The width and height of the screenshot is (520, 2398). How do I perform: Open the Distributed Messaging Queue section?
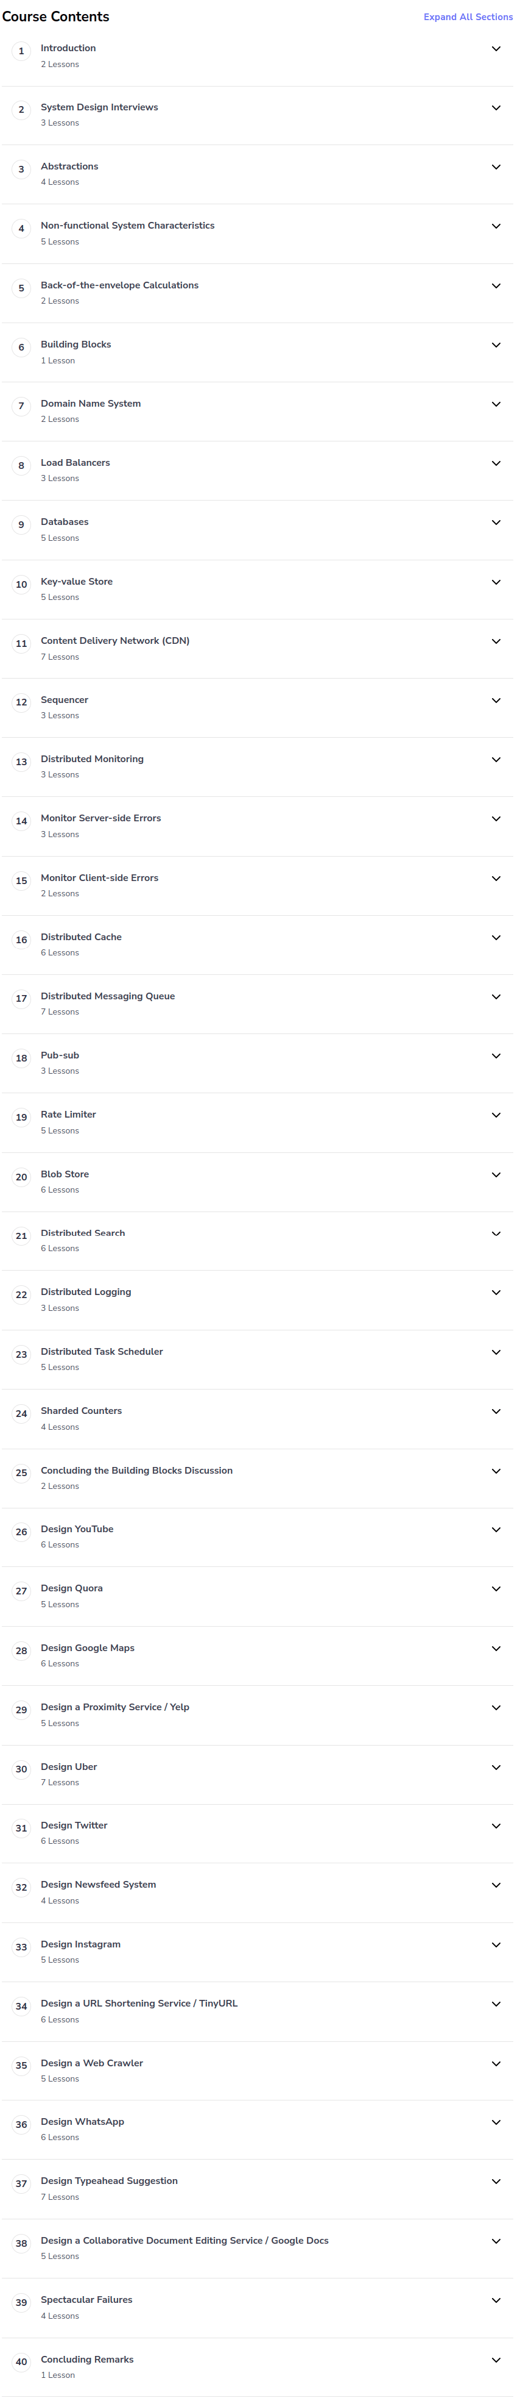click(108, 996)
